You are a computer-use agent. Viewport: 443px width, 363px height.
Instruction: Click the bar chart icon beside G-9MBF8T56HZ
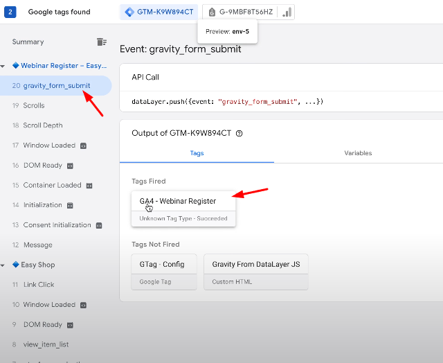point(287,12)
